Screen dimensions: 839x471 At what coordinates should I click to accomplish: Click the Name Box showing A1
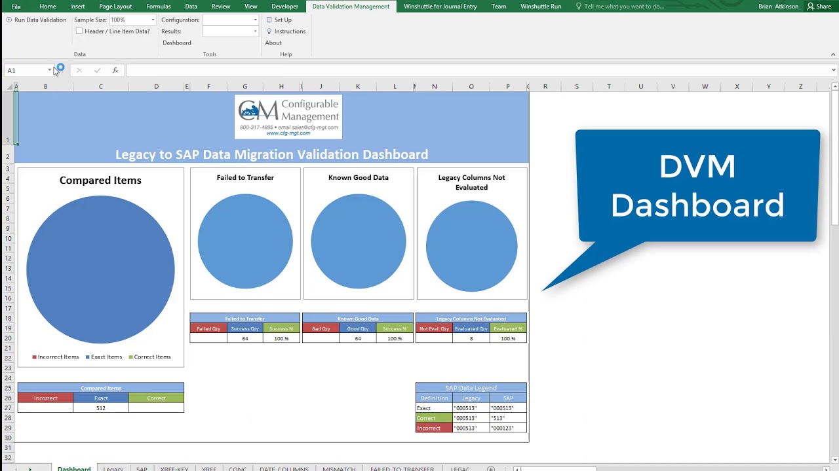pos(25,70)
